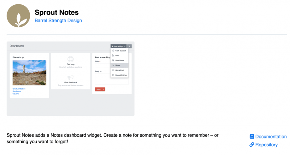Click the Give feedback megaphone icon
The width and height of the screenshot is (290, 155).
[x=71, y=77]
